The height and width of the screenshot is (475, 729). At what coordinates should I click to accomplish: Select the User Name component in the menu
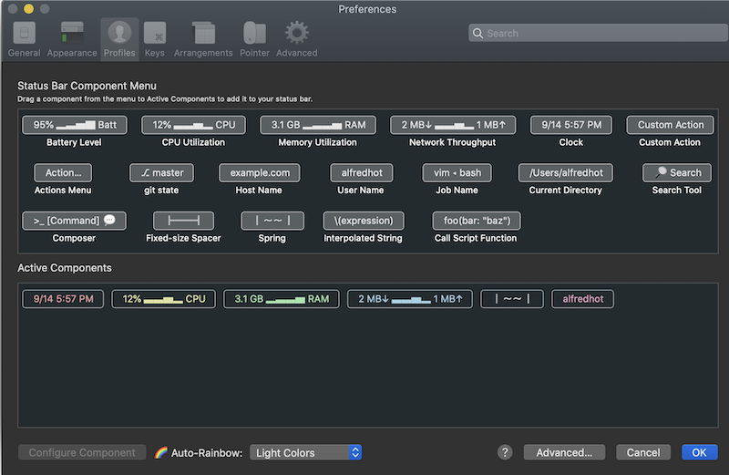point(361,172)
